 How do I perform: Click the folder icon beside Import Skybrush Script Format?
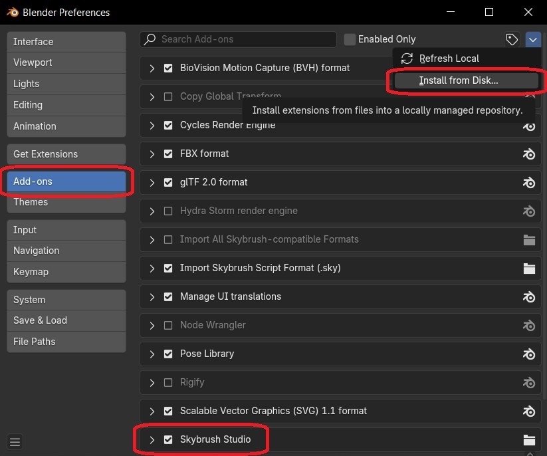pos(529,268)
